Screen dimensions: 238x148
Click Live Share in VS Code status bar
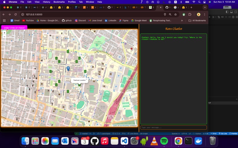coord(133,134)
